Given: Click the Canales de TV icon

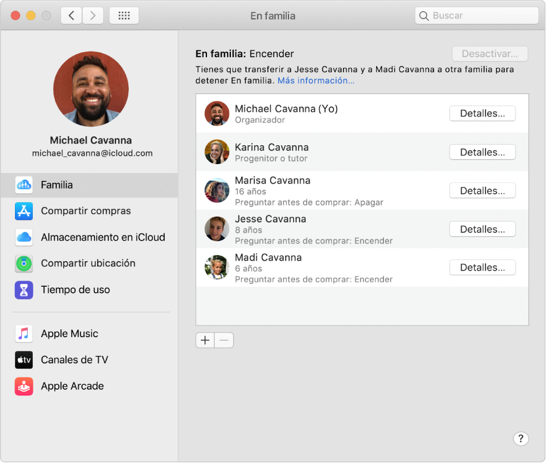Looking at the screenshot, I should [24, 360].
